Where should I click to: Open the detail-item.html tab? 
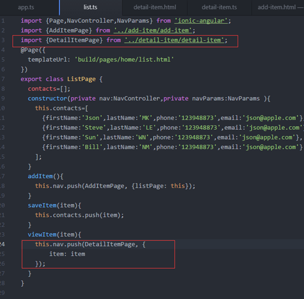point(155,7)
